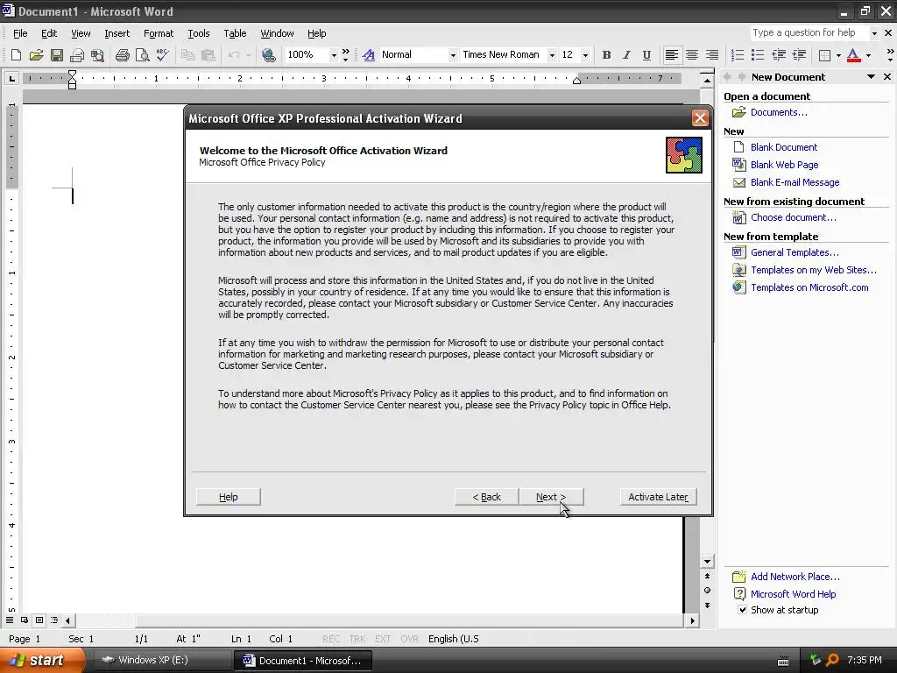
Task: Open the General Templates link
Action: pos(795,252)
